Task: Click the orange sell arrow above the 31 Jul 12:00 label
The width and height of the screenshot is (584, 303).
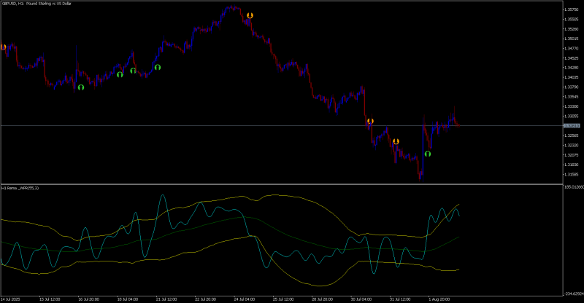Action: 396,141
